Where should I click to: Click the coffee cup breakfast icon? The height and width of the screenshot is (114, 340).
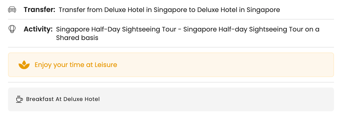19,99
